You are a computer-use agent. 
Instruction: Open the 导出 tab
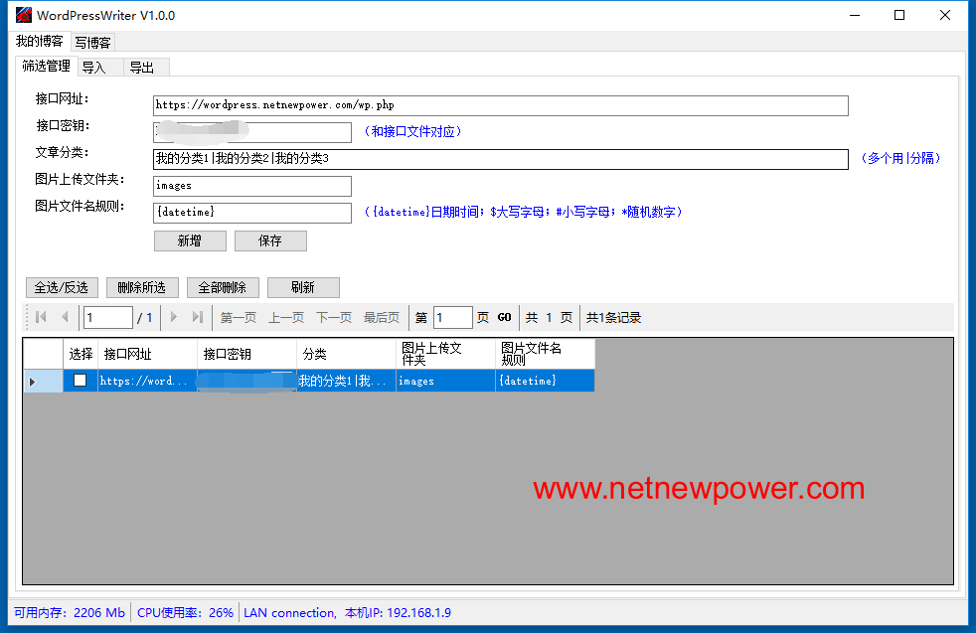[142, 68]
